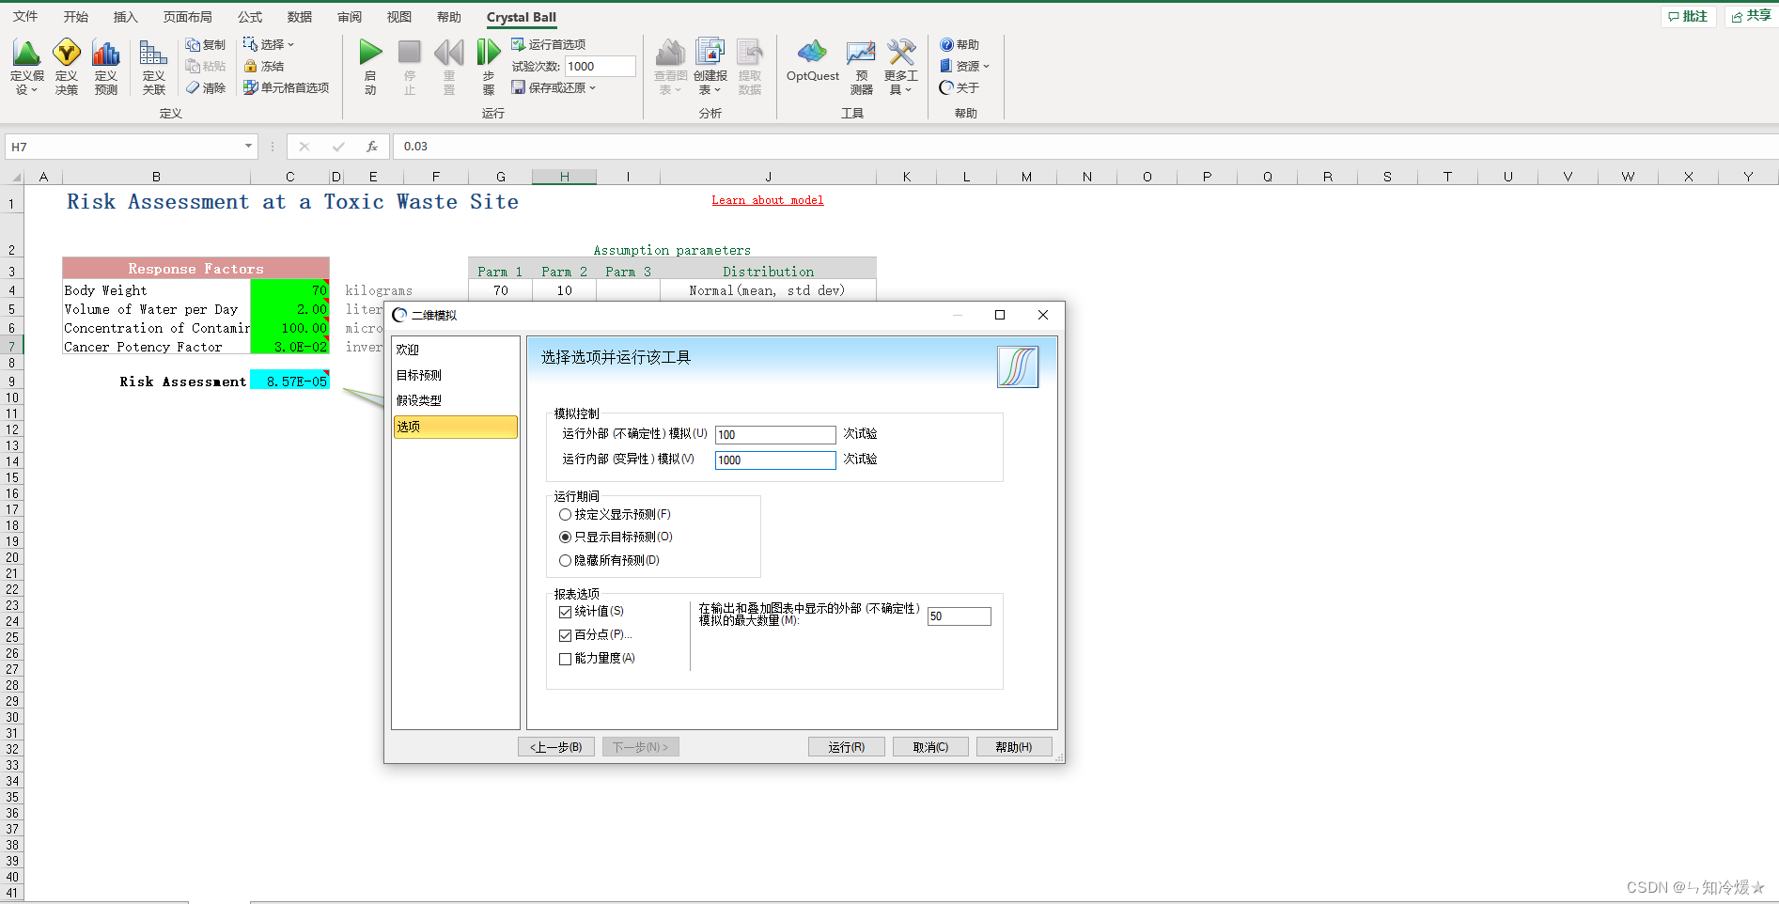Switch to the 数据 (Data) ribbon tab

(300, 17)
